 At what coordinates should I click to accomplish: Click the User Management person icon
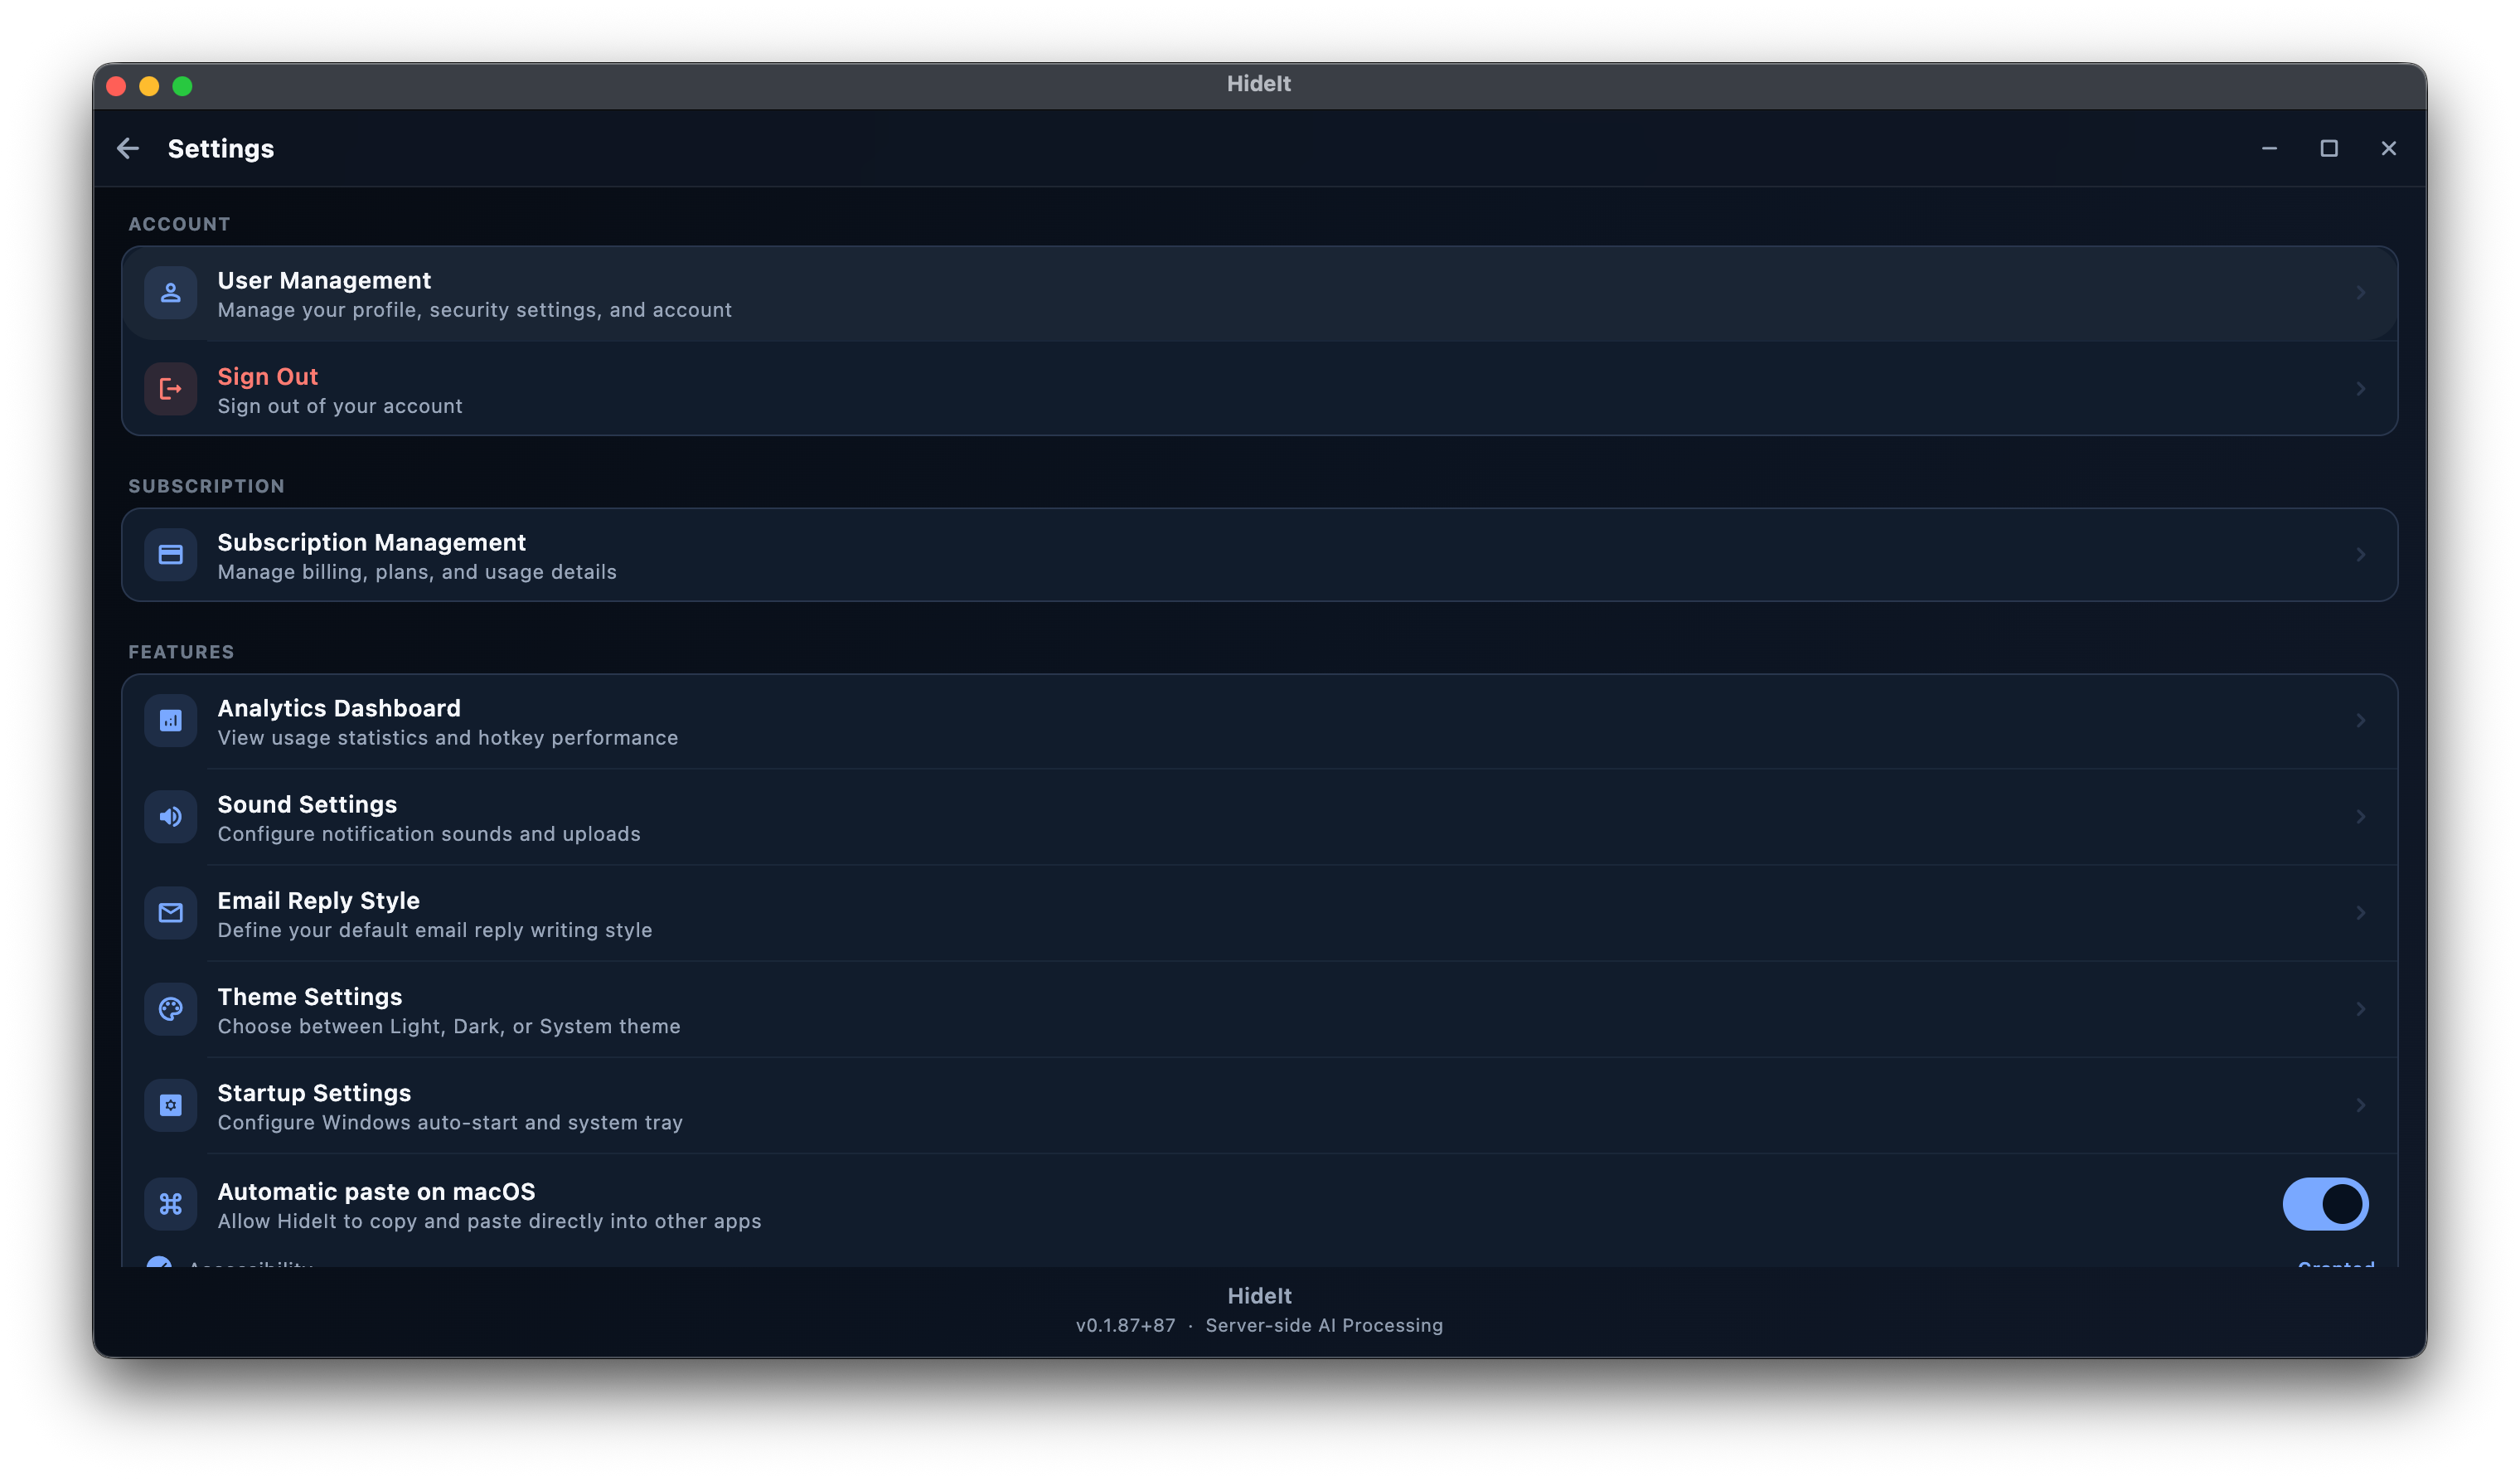tap(171, 292)
